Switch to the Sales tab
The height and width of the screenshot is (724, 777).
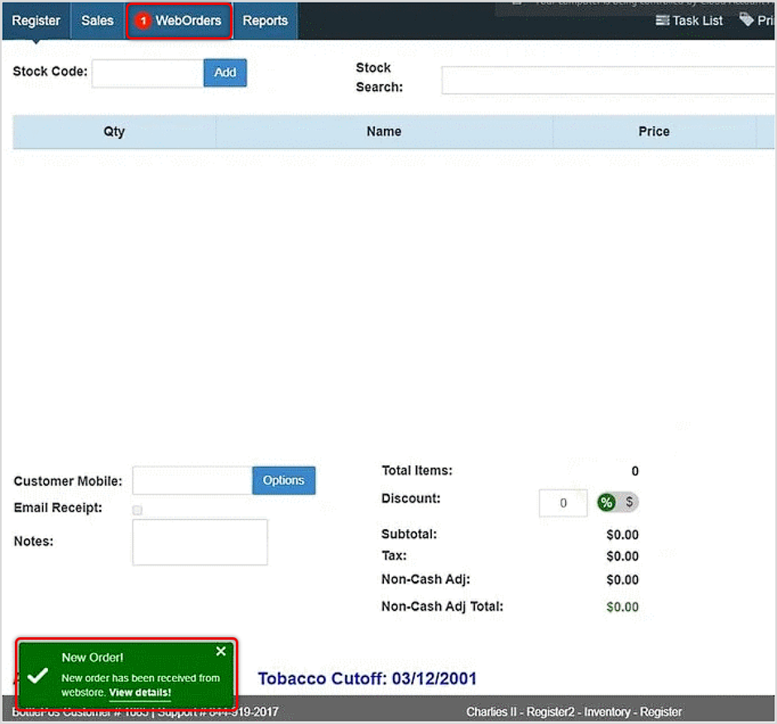coord(97,21)
